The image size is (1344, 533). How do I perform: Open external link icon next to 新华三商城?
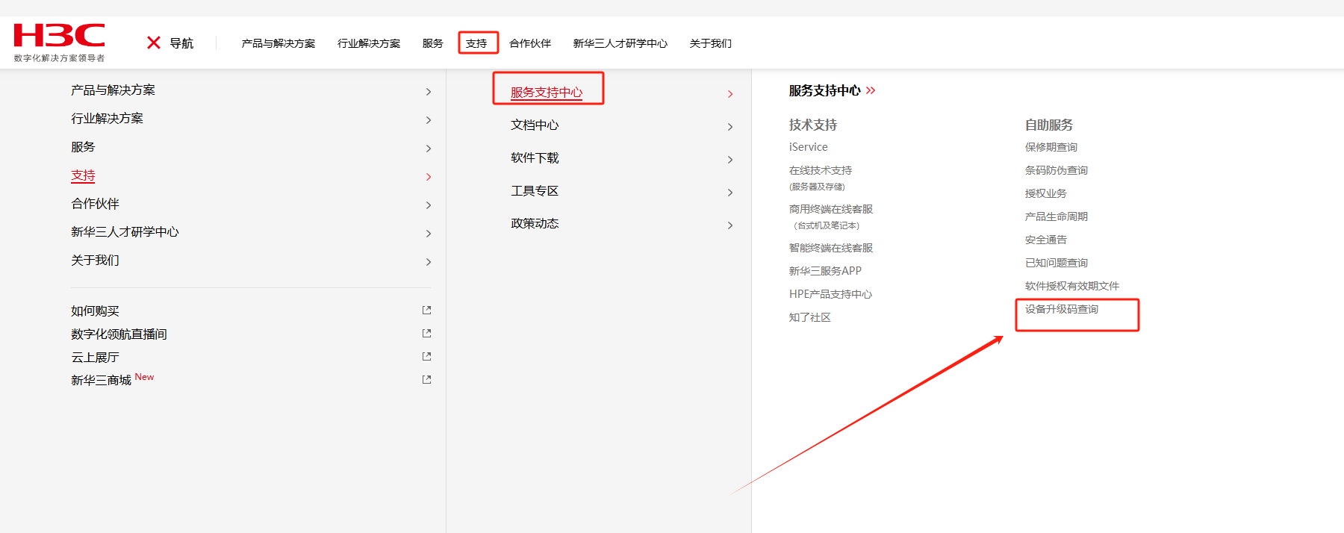pos(427,379)
